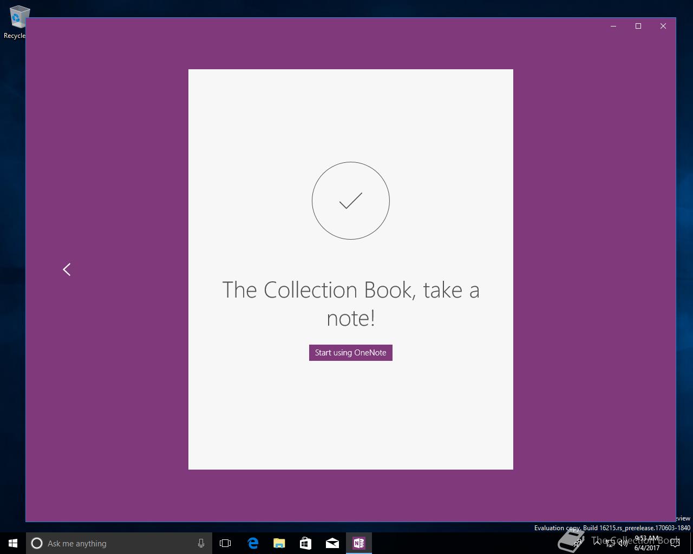Image resolution: width=693 pixels, height=554 pixels.
Task: Launch Microsoft Edge from the taskbar
Action: pyautogui.click(x=253, y=543)
